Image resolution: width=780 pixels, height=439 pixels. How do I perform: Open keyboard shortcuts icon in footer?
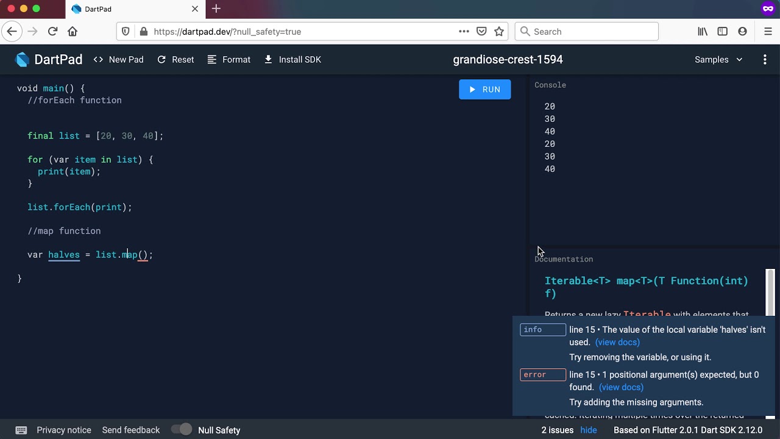21,430
